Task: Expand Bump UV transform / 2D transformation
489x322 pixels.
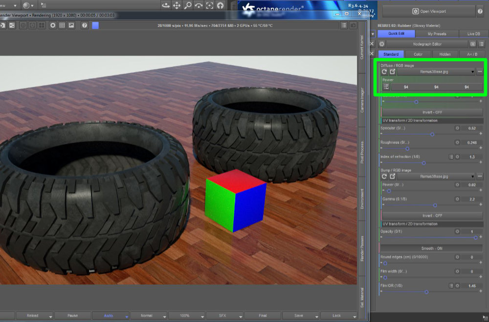Action: click(432, 224)
